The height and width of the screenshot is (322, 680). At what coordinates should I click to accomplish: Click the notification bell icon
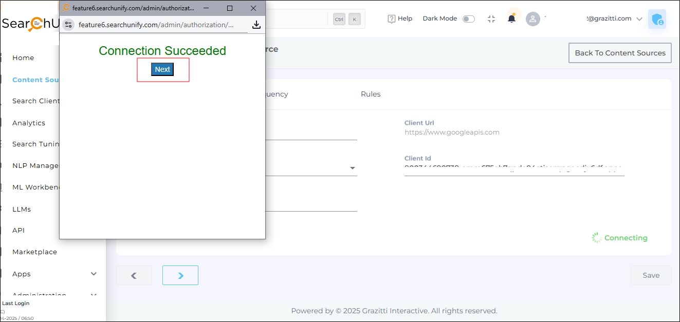tap(511, 19)
